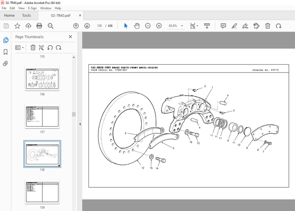Open the View menu
295x211 pixels.
click(x=21, y=8)
